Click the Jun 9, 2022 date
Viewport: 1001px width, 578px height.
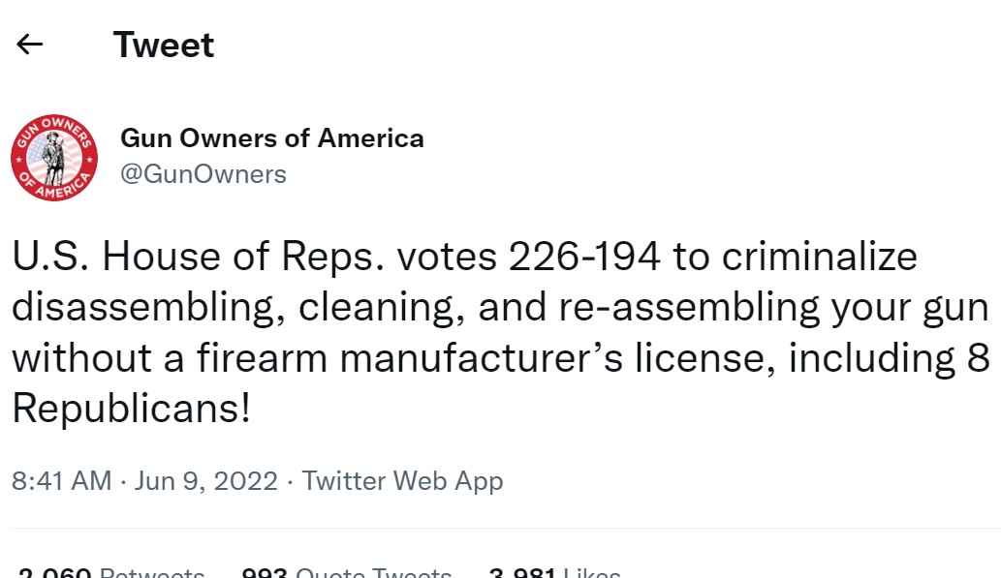pos(206,480)
